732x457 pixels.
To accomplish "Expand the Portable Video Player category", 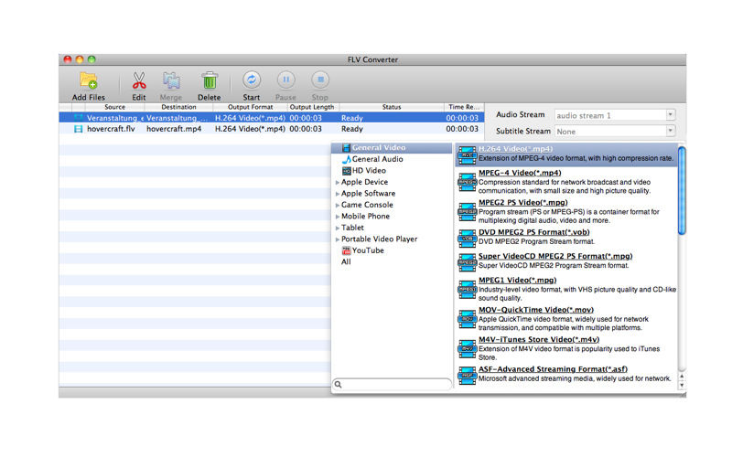I will click(x=338, y=239).
